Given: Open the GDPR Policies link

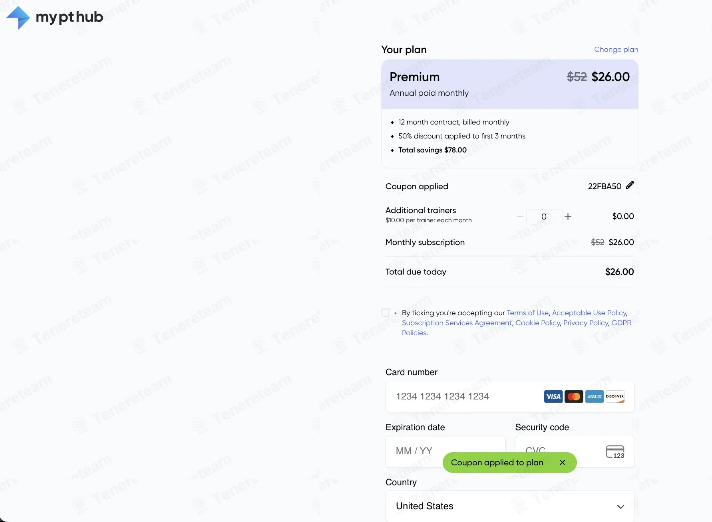Looking at the screenshot, I should coord(621,323).
